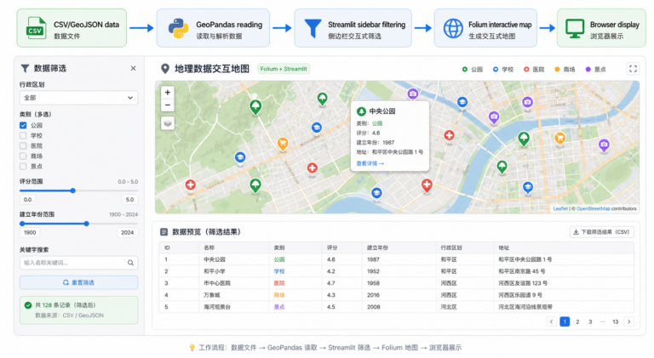
Task: Check the 景点 category checkbox
Action: coord(23,166)
